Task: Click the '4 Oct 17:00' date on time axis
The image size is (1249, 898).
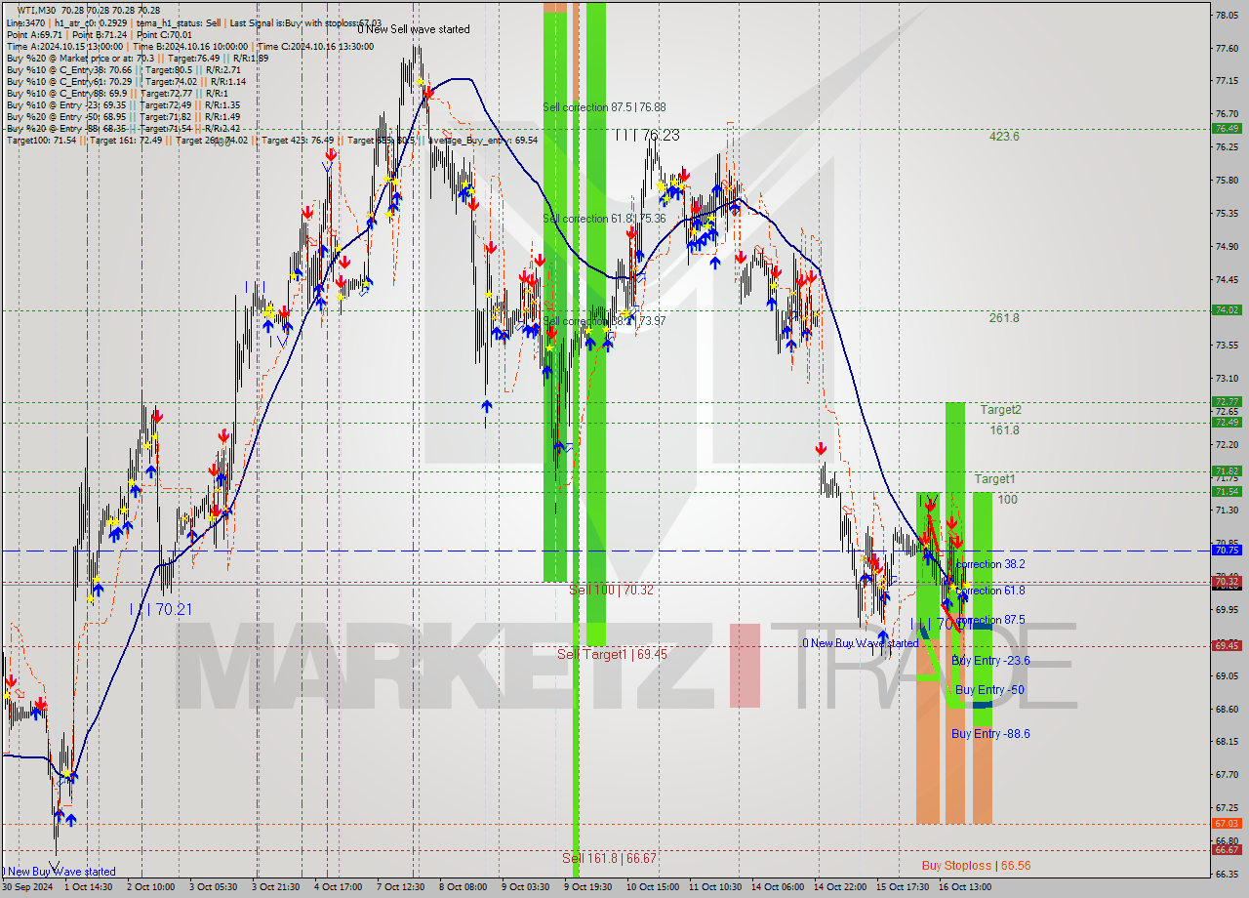Action: (x=338, y=887)
